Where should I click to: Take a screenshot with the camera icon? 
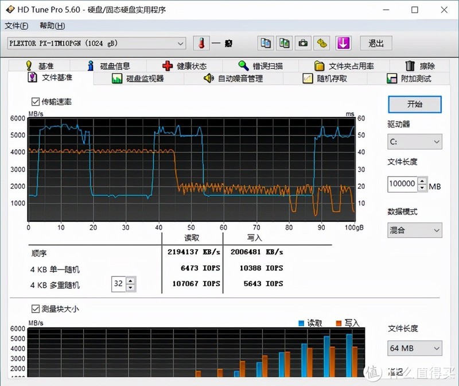click(x=302, y=43)
